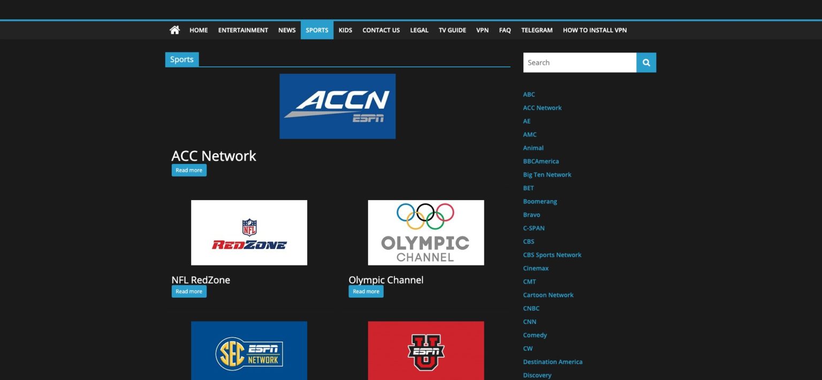Open Boomerang in the sidebar list
Viewport: 822px width, 380px height.
540,201
